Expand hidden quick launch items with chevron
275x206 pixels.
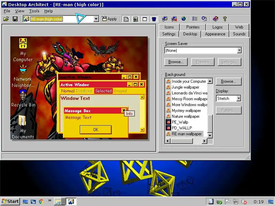click(49, 201)
